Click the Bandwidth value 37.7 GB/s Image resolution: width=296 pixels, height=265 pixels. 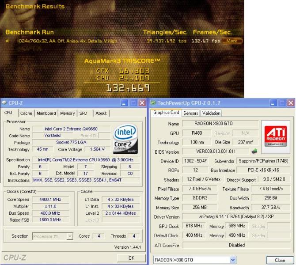[x=270, y=207]
